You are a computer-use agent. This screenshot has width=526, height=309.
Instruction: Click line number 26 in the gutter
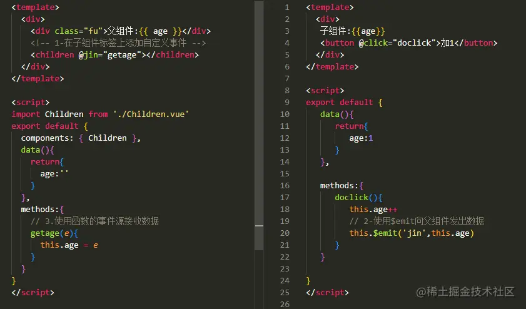pos(285,304)
